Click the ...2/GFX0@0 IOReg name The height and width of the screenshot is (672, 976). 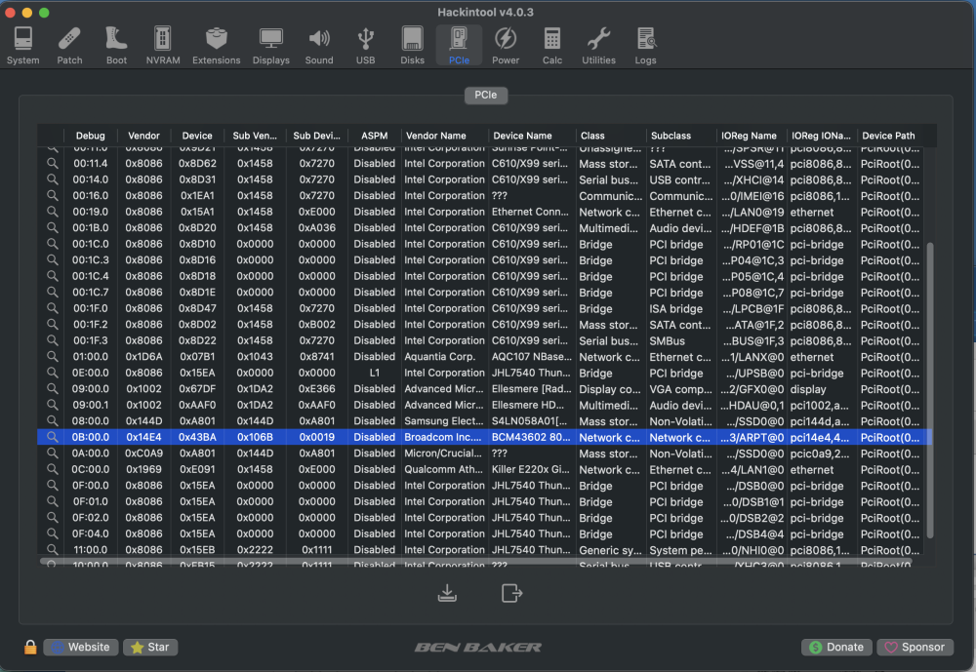pyautogui.click(x=752, y=389)
